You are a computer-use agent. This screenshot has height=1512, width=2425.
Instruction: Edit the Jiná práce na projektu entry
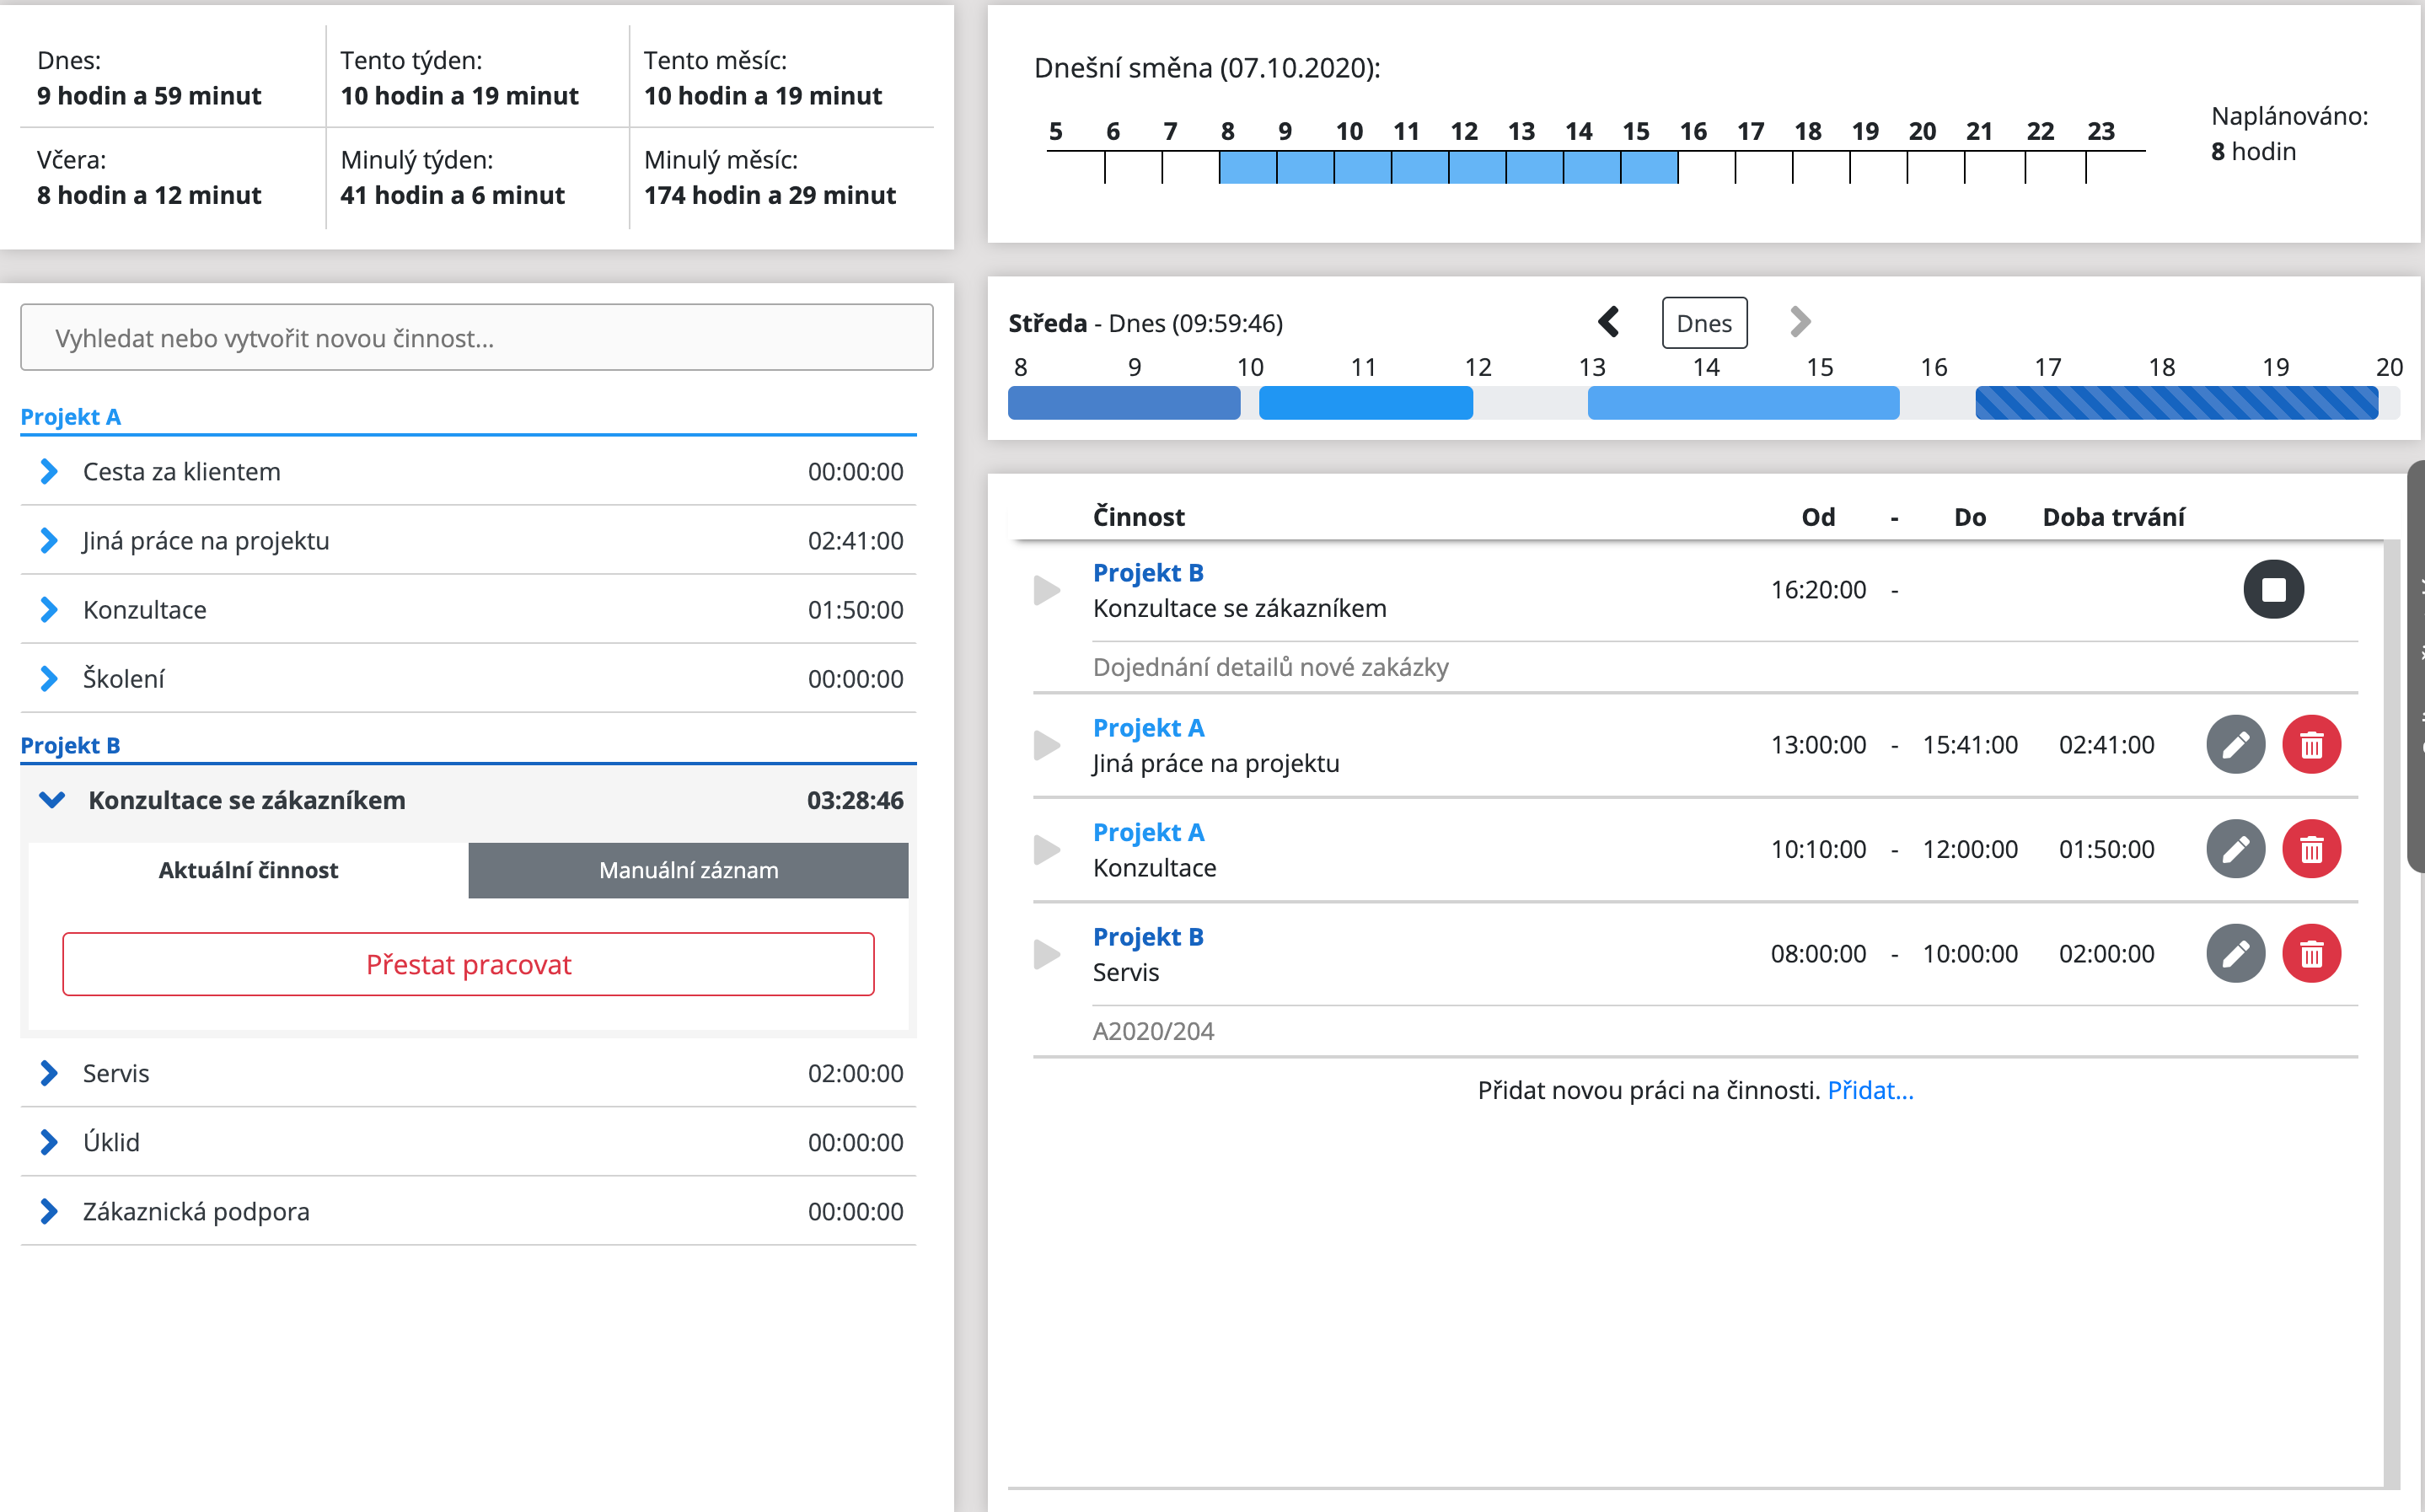tap(2235, 745)
